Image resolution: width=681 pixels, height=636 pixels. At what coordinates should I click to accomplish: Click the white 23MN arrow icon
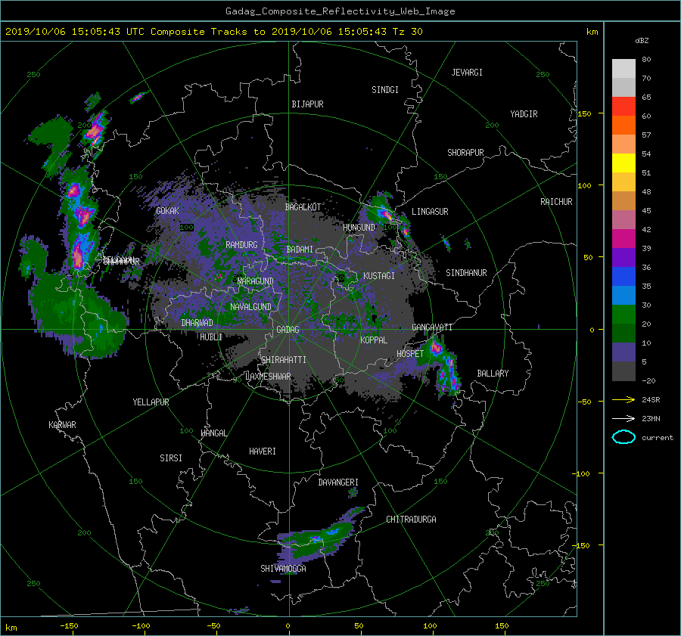[623, 418]
